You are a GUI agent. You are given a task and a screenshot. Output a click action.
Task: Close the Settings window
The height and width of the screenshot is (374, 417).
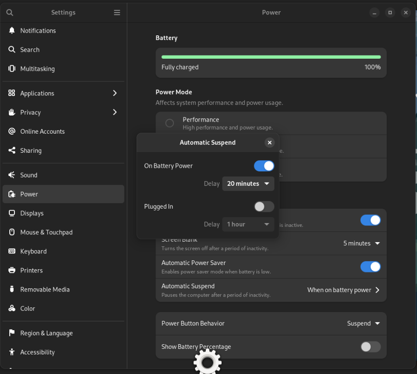pyautogui.click(x=405, y=13)
